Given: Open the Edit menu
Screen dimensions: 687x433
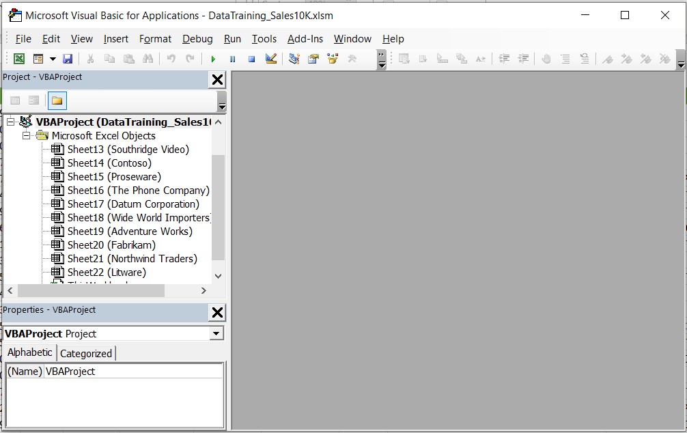Looking at the screenshot, I should [x=51, y=39].
